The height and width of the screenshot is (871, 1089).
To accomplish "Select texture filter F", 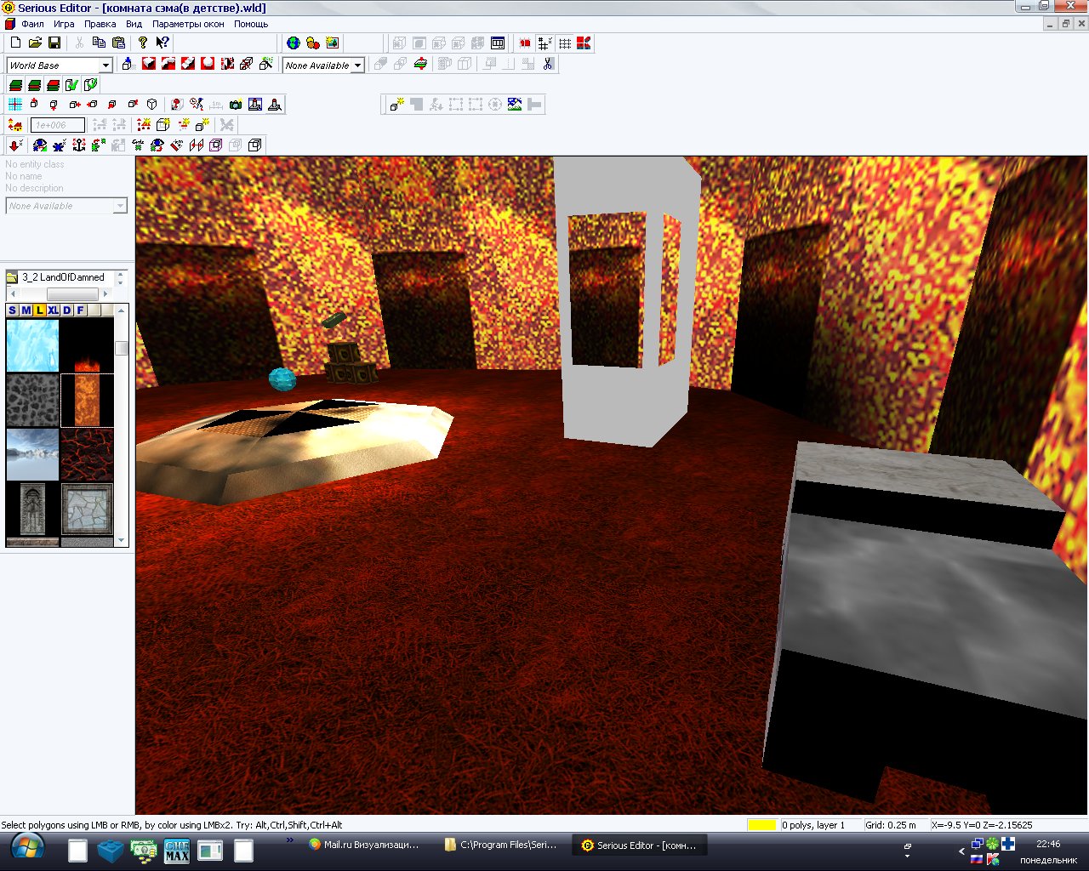I will [x=80, y=310].
